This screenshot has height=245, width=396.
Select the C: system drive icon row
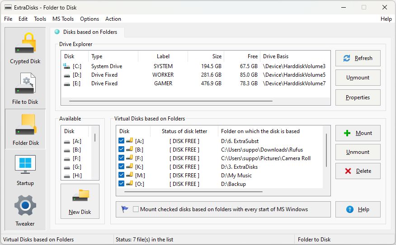(x=68, y=66)
